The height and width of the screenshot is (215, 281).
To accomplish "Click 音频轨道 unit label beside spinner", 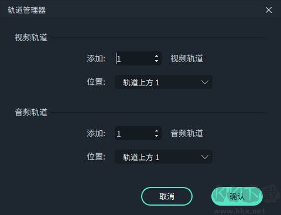I will coord(187,133).
